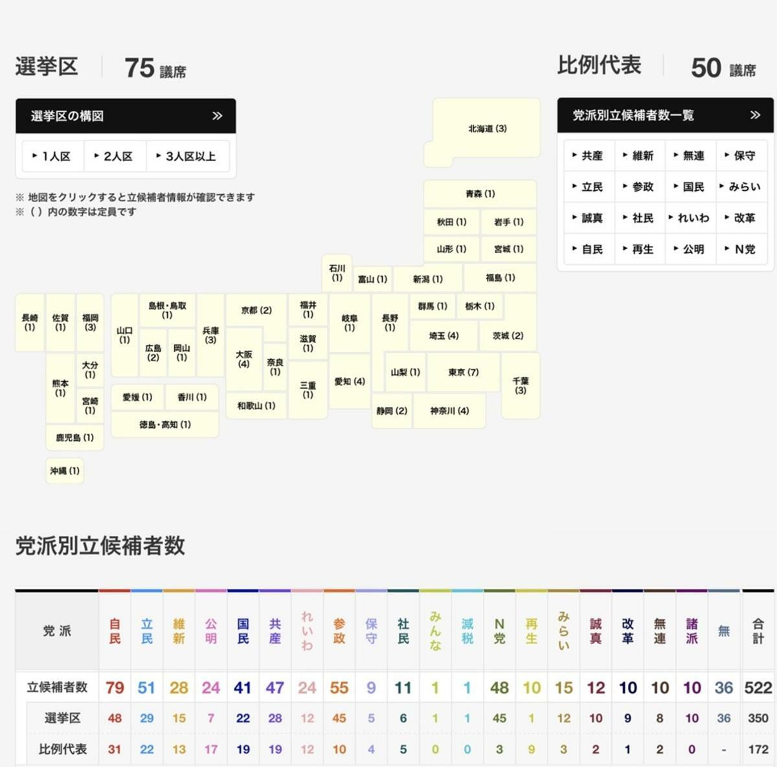The width and height of the screenshot is (777, 767).
Task: Open 兵庫 (3) district details
Action: click(210, 335)
